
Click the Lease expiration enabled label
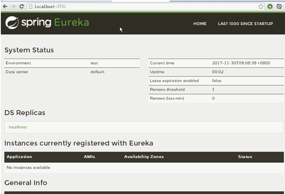click(x=174, y=81)
